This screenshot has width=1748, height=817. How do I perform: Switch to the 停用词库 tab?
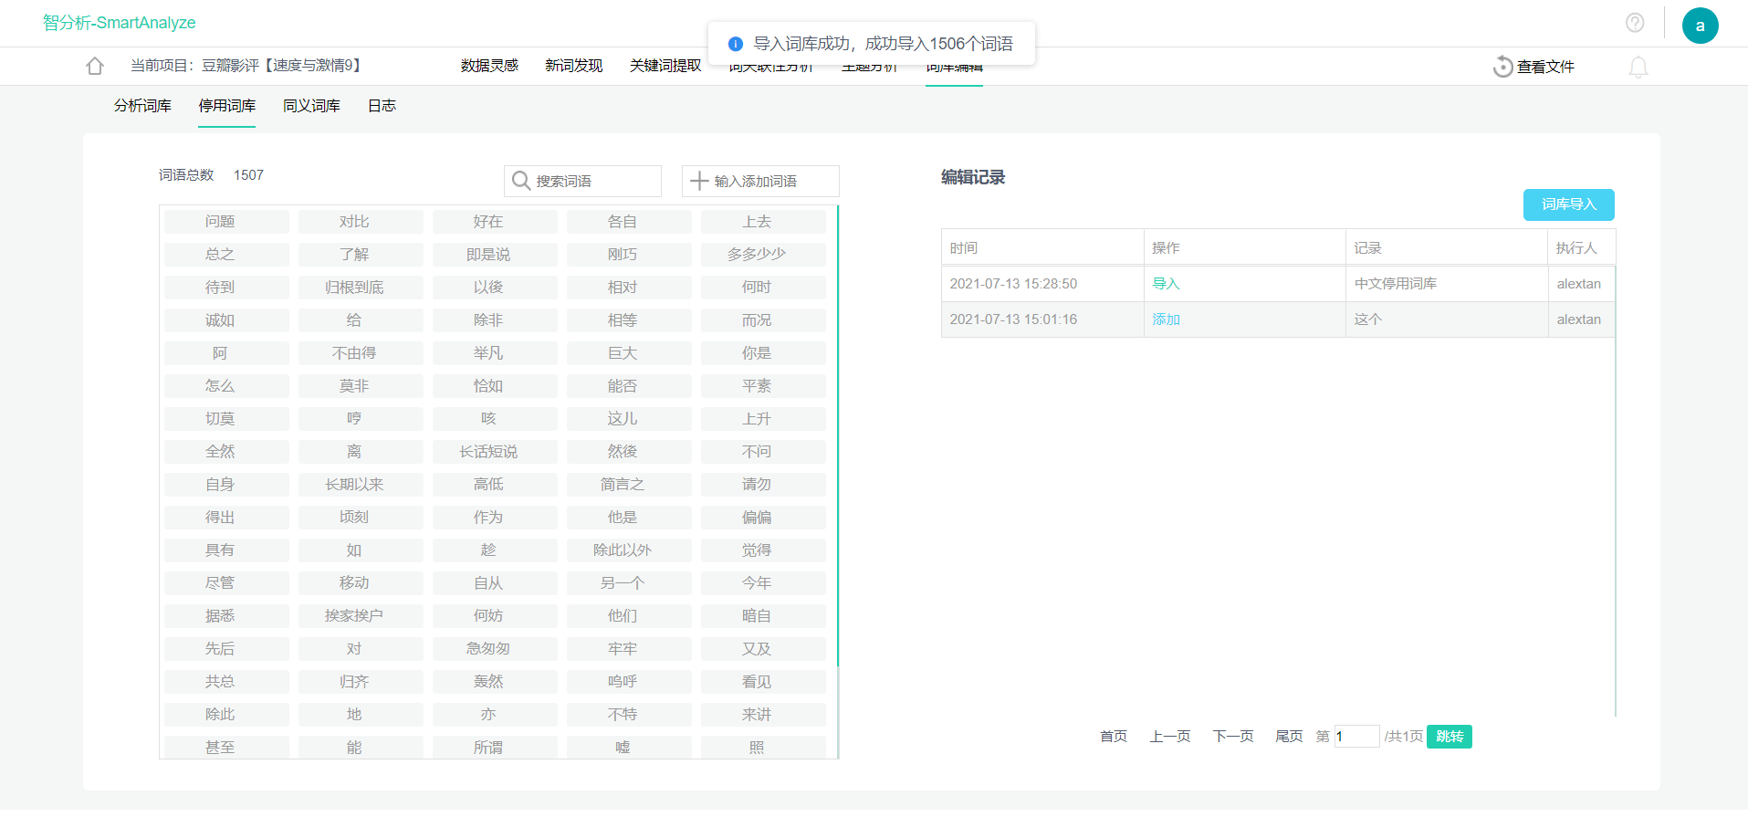pos(227,106)
